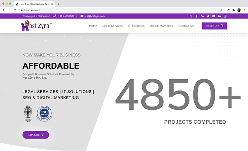This screenshot has height=151, width=248.
Task: Open the Instagram icon in top bar
Action: (225, 16)
